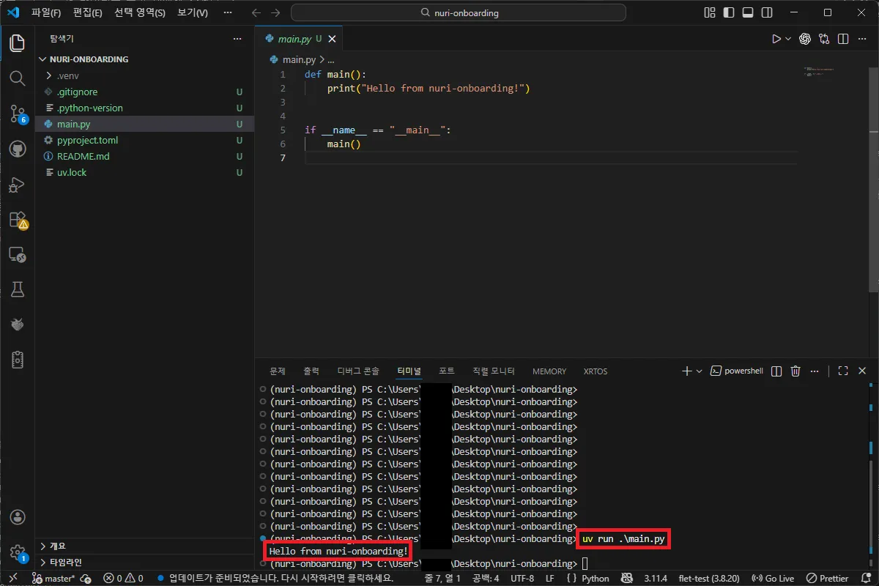Open the run options dropdown arrow
Viewport: 879px width, 586px height.
tap(788, 39)
